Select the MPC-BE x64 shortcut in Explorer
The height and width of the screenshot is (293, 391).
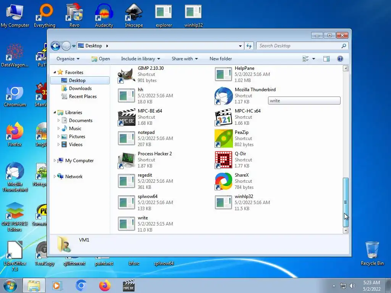pyautogui.click(x=127, y=117)
